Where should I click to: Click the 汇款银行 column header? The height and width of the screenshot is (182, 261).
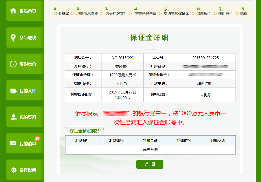(x=82, y=140)
